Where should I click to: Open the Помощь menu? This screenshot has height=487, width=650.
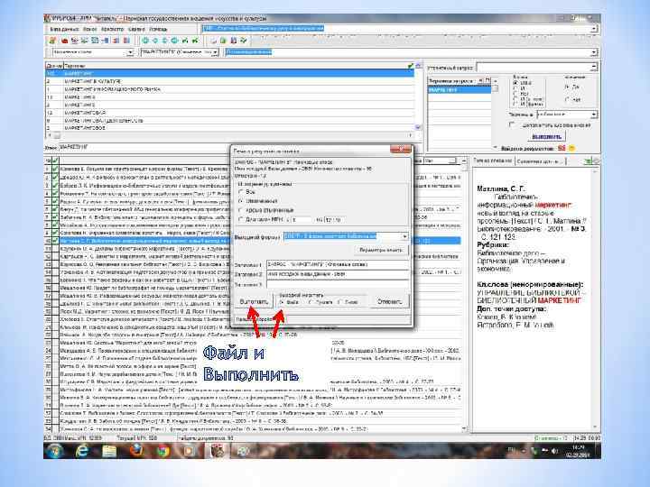158,29
